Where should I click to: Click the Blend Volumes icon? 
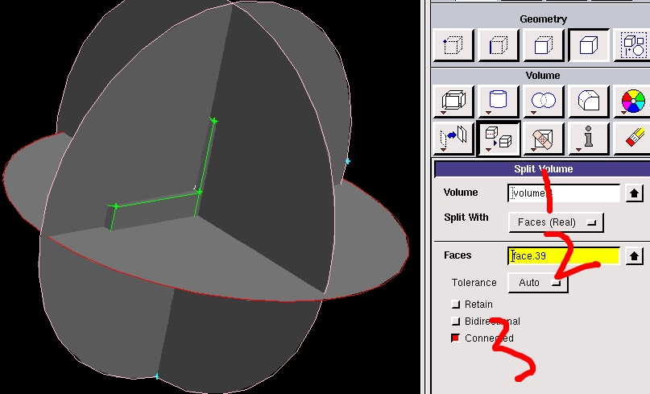point(589,102)
